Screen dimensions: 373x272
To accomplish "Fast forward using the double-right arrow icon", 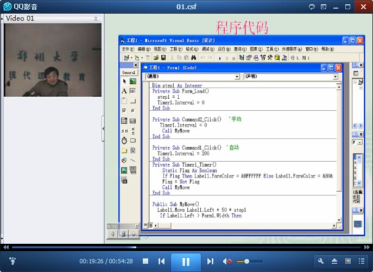I will pyautogui.click(x=367, y=247).
